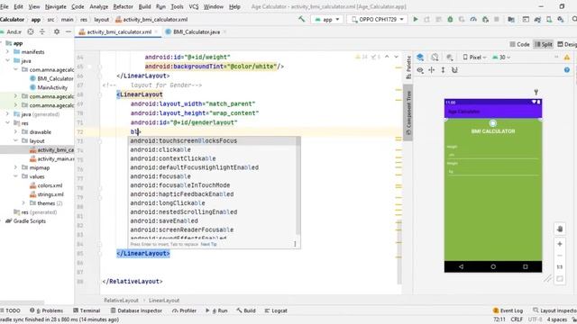Select activity_bmi_calculator.xml editor tab
The width and height of the screenshot is (577, 324).
pyautogui.click(x=118, y=32)
